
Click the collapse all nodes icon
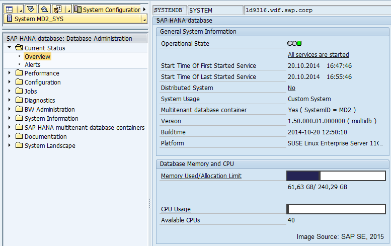click(x=44, y=9)
